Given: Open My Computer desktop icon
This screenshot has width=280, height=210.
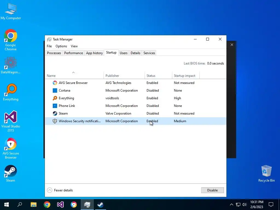Looking at the screenshot, I should tap(11, 11).
